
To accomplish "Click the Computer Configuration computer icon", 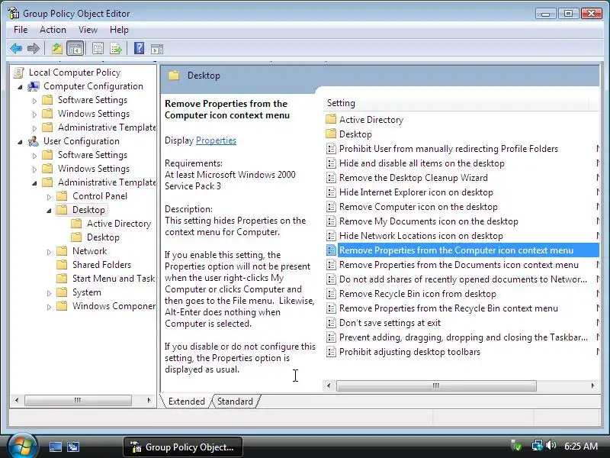I will click(x=34, y=86).
